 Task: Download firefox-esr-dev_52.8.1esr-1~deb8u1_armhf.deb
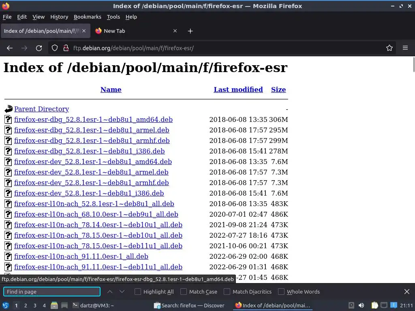(x=92, y=183)
